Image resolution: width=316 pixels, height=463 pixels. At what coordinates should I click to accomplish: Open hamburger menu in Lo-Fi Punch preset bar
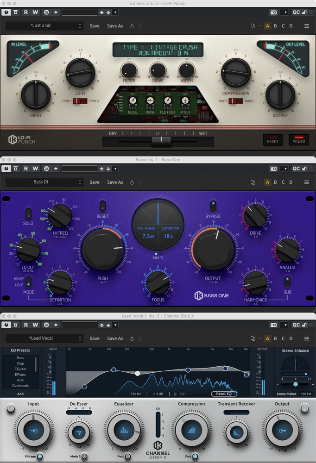pos(307,26)
